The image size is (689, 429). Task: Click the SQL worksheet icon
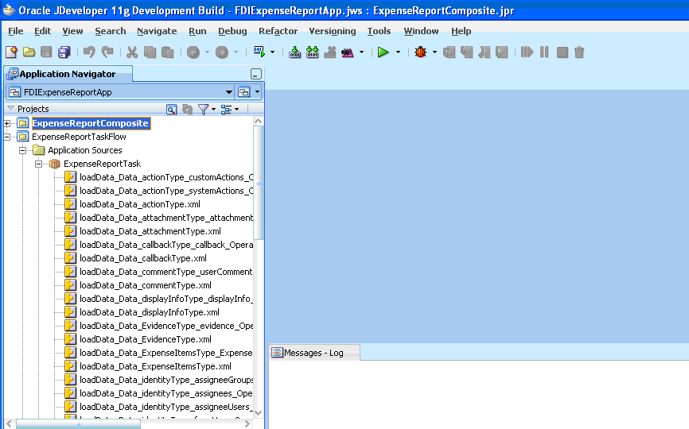pyautogui.click(x=259, y=52)
